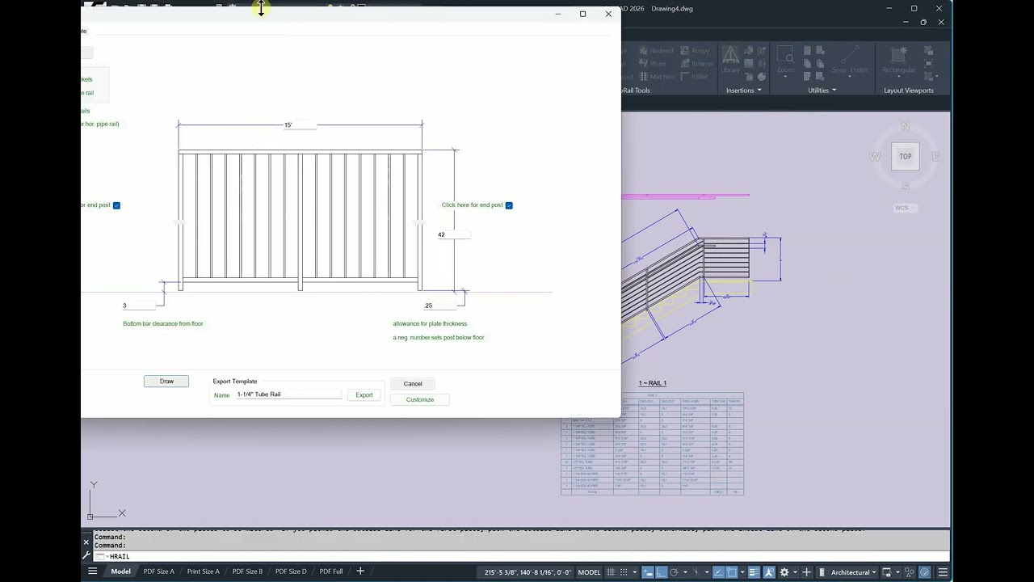This screenshot has height=582, width=1034.
Task: Click the isolate objects icon in status bar
Action: pyautogui.click(x=910, y=572)
